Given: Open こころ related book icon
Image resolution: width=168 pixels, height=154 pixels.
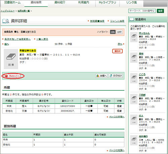Looking at the screenshot, I should click(134, 78).
